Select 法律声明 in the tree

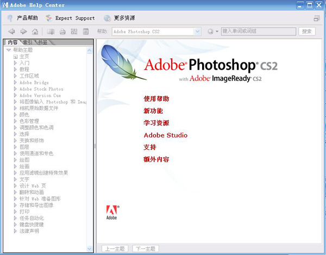coord(29,231)
